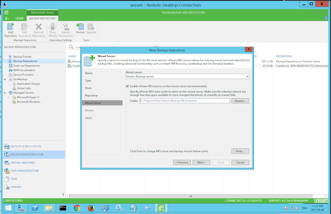
Task: Go to Name wizard step
Action: [88, 73]
